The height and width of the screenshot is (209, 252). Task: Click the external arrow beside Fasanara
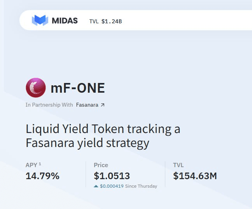(102, 105)
